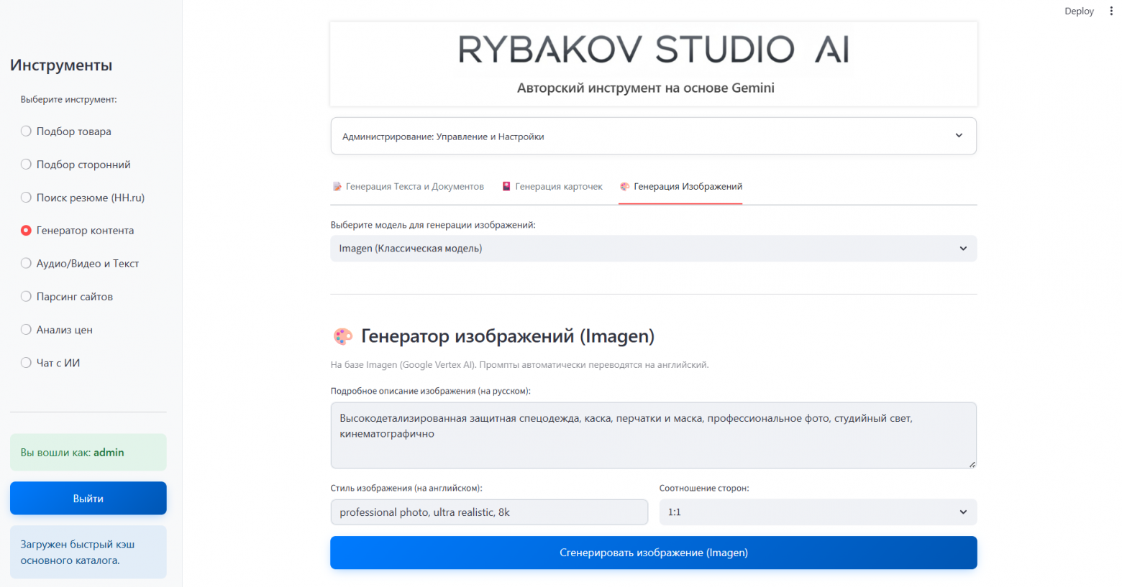The image size is (1122, 587).
Task: Choose the Подбор сторонний tool
Action: [x=76, y=165]
